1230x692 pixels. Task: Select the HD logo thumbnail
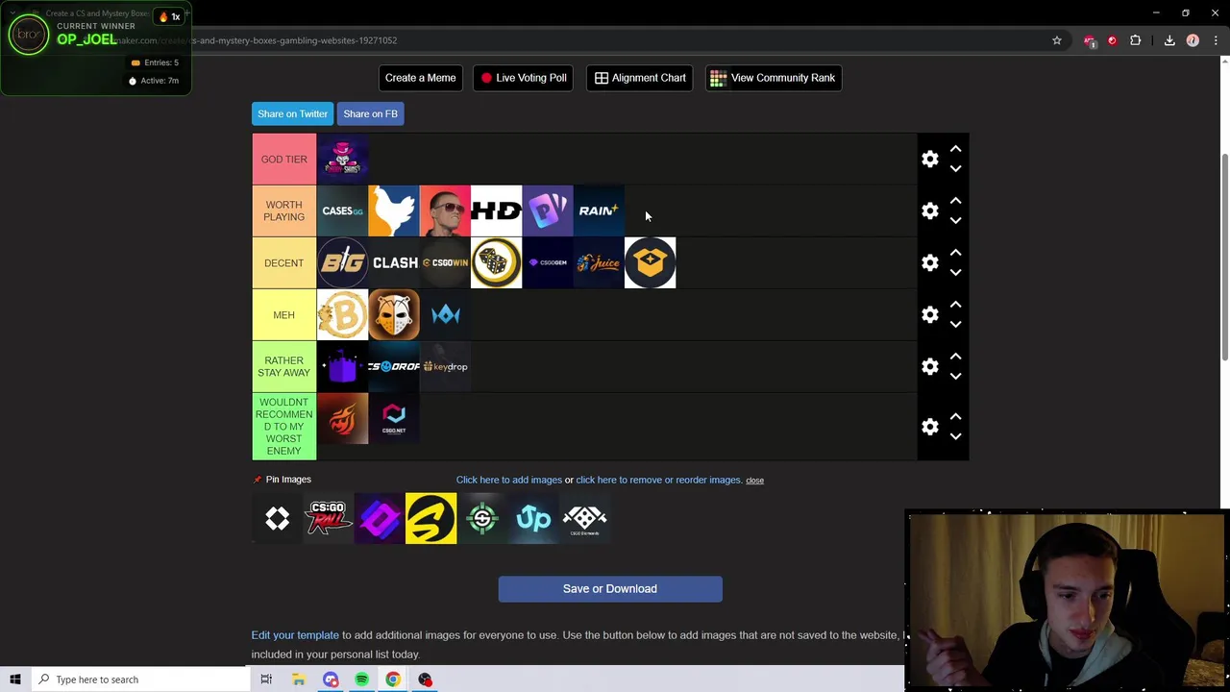point(496,210)
